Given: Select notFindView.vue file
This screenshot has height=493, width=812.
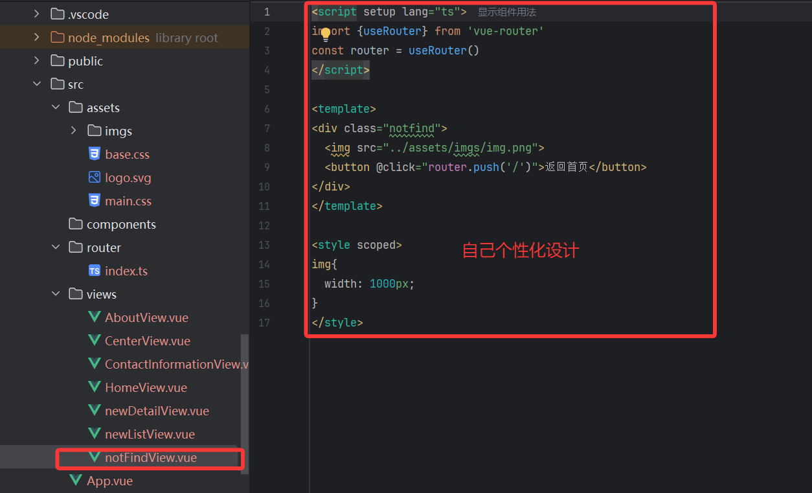Looking at the screenshot, I should tap(151, 457).
